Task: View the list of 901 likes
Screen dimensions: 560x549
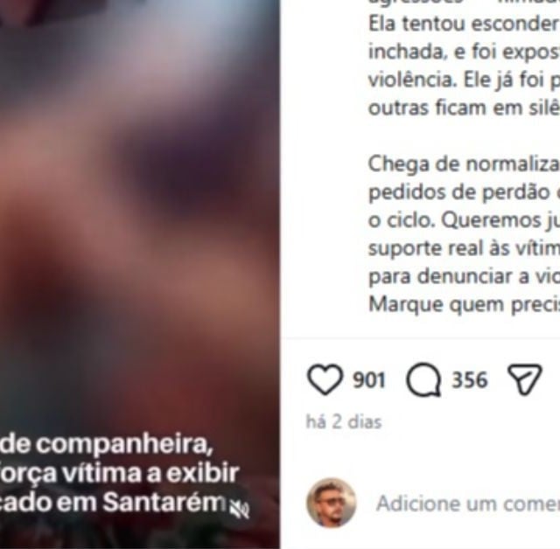Action: click(x=369, y=379)
